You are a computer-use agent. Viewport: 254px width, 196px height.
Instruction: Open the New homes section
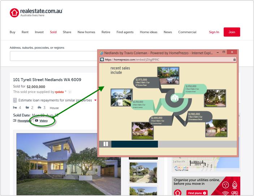[86, 32]
